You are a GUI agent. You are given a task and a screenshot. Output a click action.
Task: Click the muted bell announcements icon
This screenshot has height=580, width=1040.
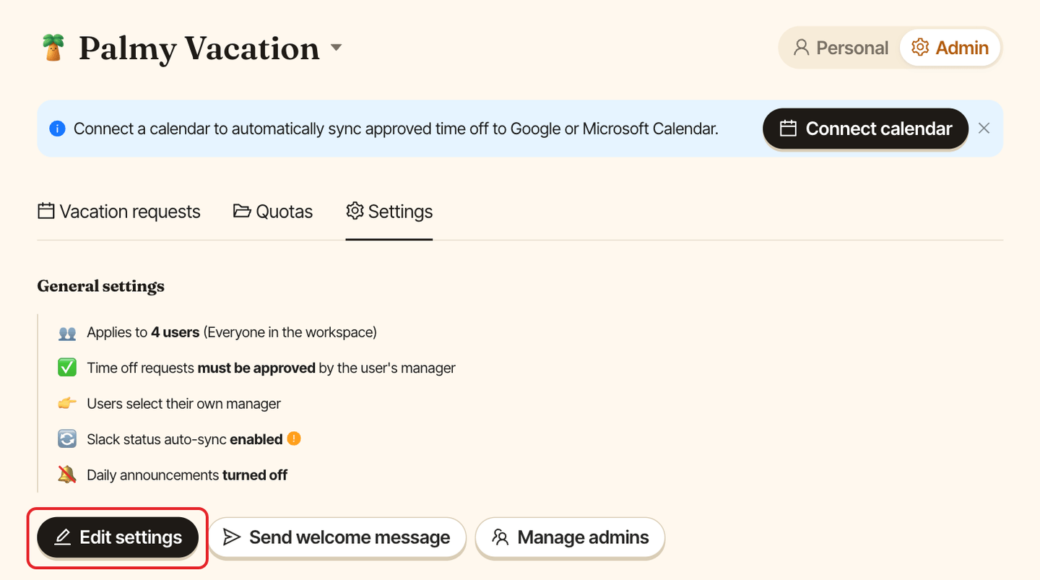(x=67, y=475)
